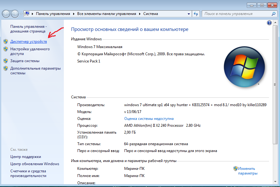Click the Forward navigation arrow button
This screenshot has height=187, width=280.
[15, 14]
